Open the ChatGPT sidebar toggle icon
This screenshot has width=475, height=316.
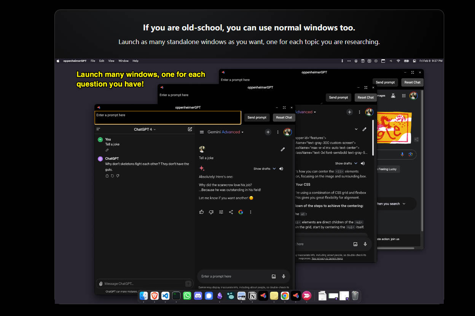pyautogui.click(x=98, y=129)
